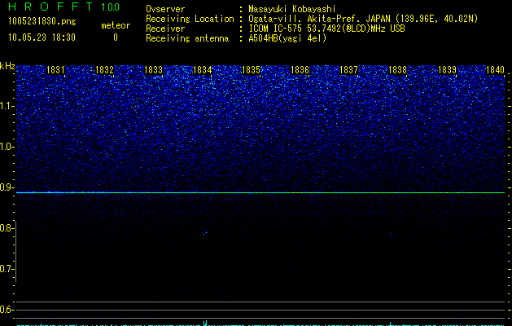Image resolution: width=512 pixels, height=326 pixels.
Task: Click the 0.9 kHz axis label
Action: [7, 187]
